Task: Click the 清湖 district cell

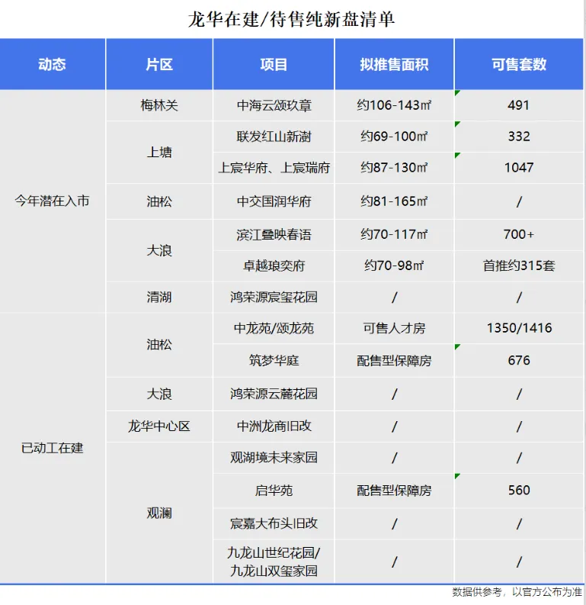Action: point(159,297)
